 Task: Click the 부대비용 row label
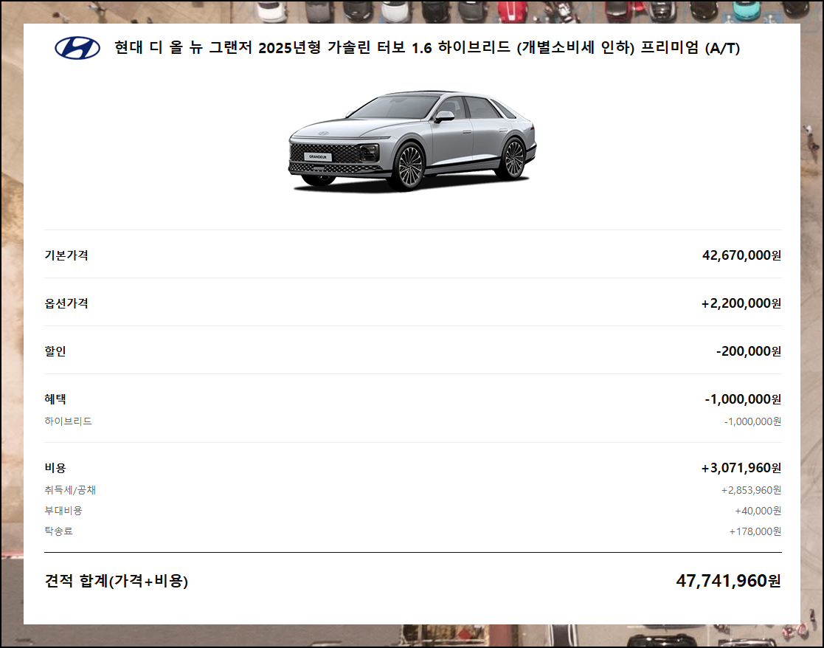click(63, 511)
